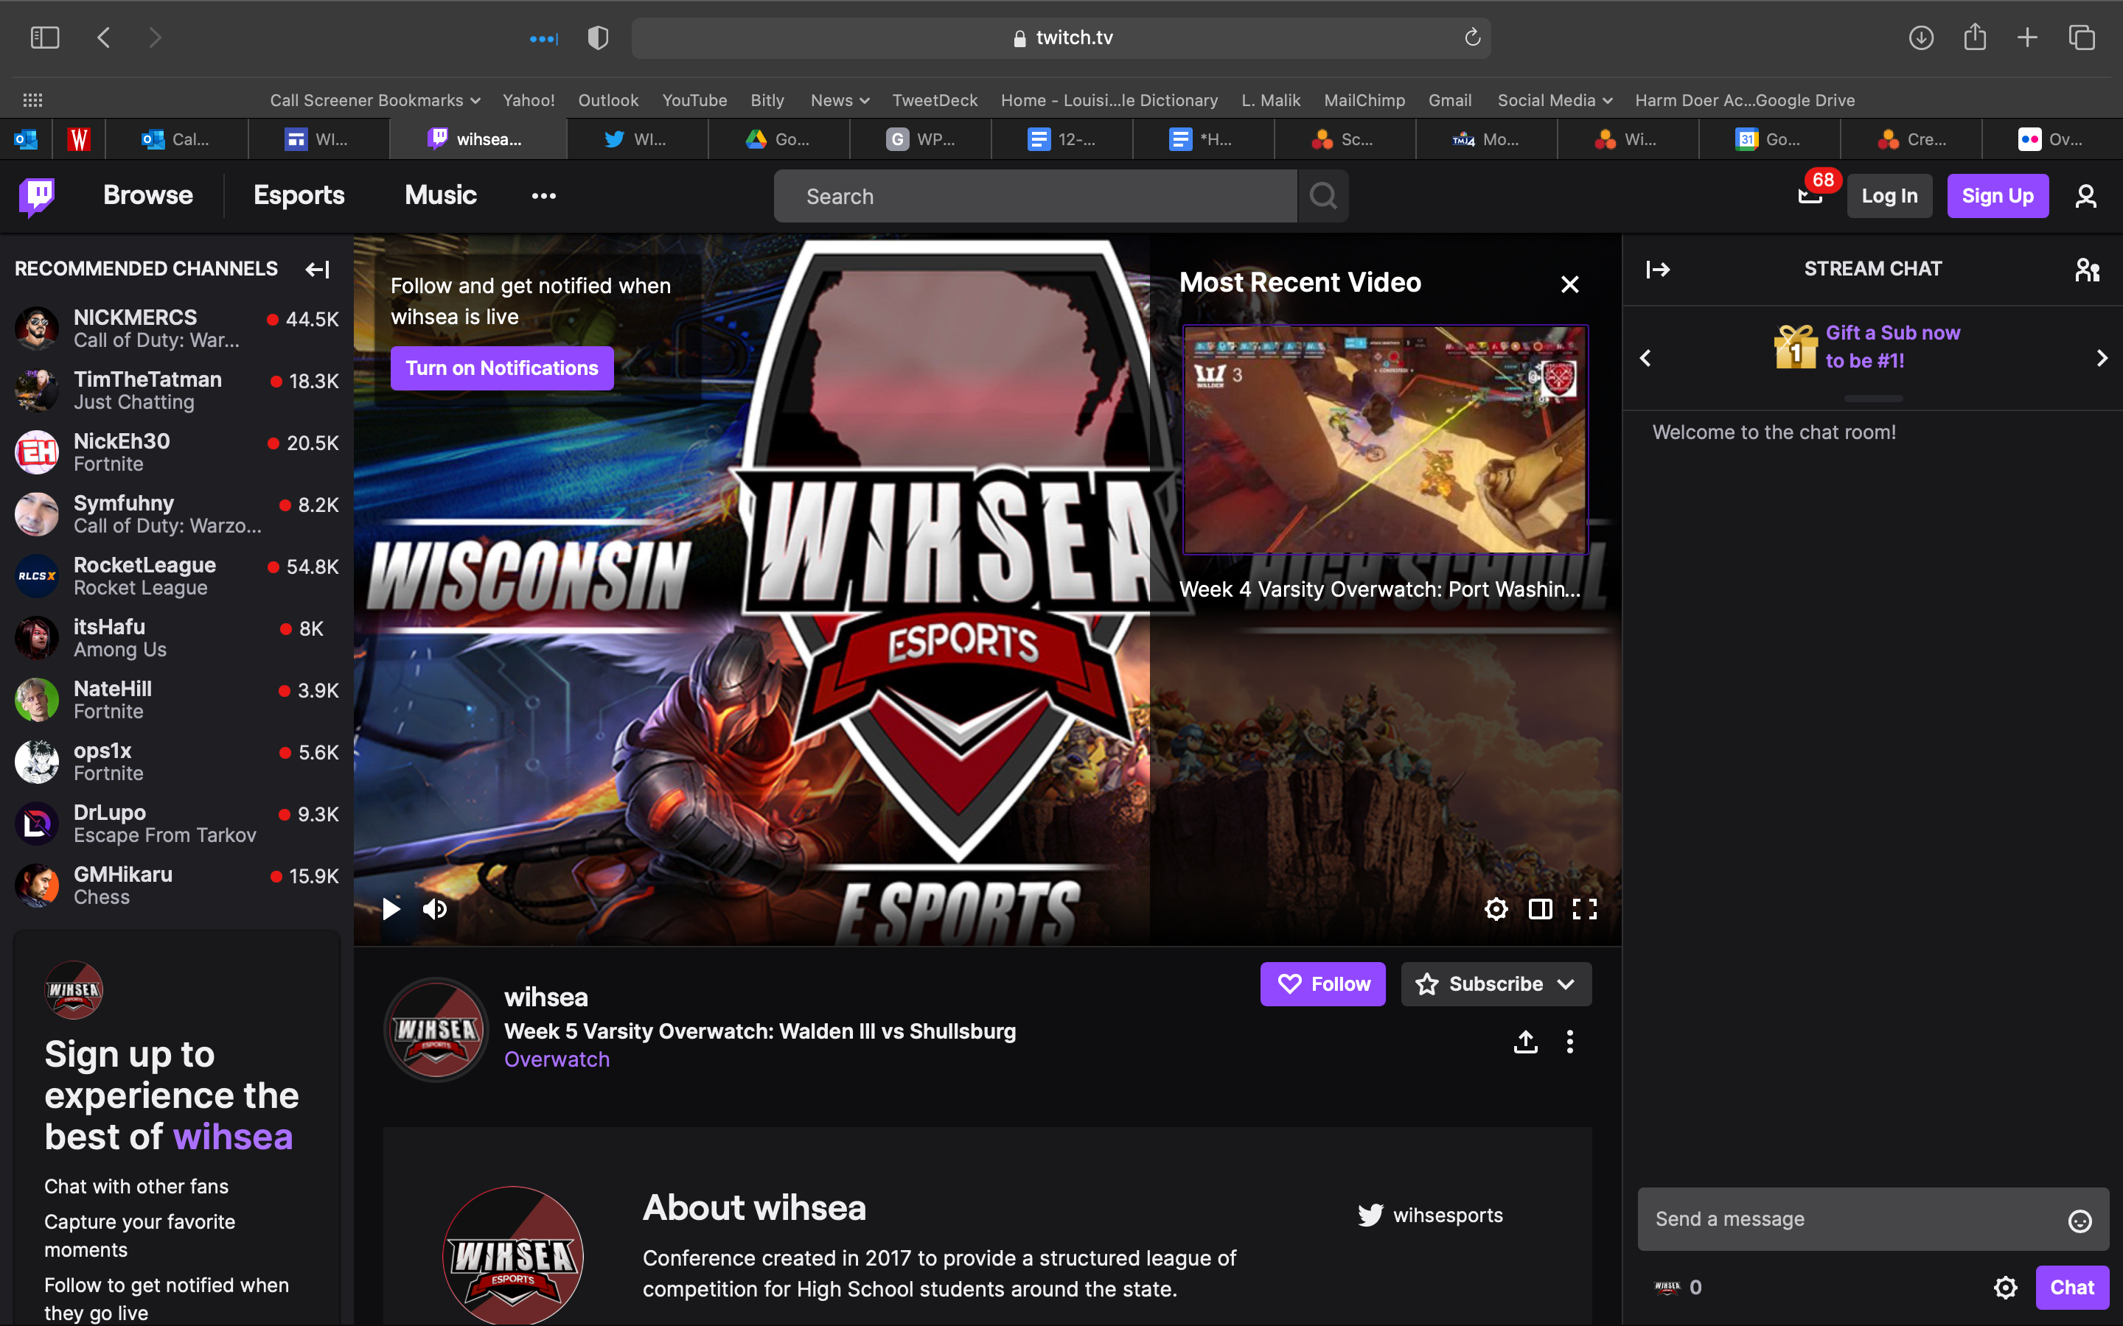The height and width of the screenshot is (1326, 2123).
Task: Enable theatre mode on the player
Action: point(1541,908)
